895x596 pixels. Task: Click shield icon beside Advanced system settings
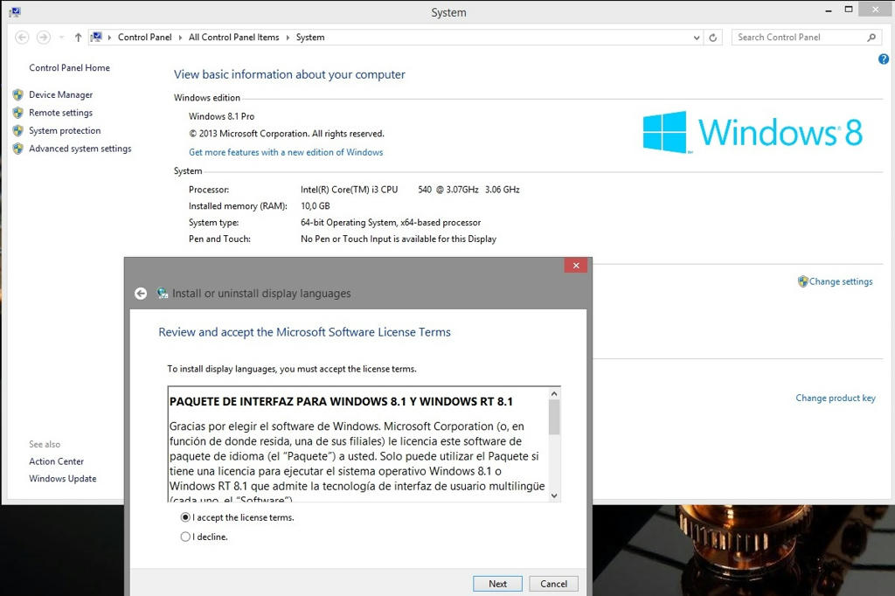coord(18,149)
